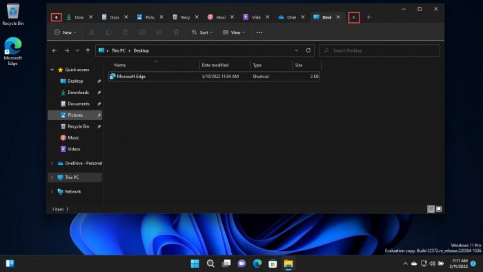Open Pictures in navigation pane

click(x=75, y=115)
